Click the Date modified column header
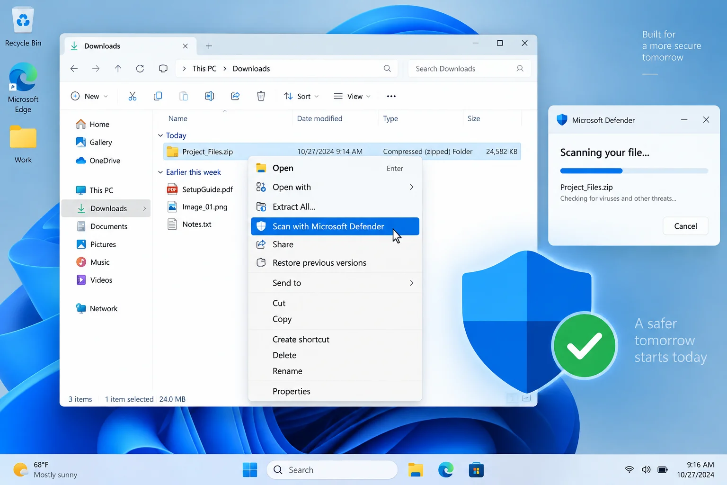727x485 pixels. point(319,118)
